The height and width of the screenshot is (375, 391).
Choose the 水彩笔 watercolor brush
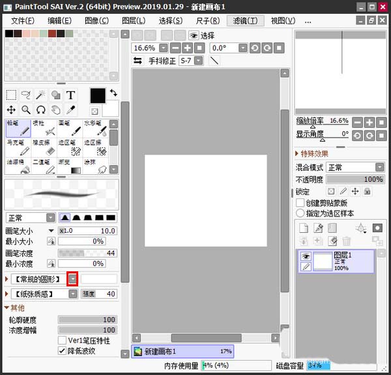point(96,128)
